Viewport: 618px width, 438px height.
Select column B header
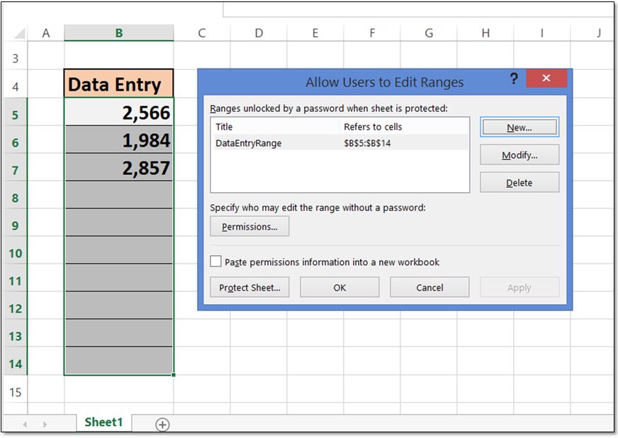[118, 33]
